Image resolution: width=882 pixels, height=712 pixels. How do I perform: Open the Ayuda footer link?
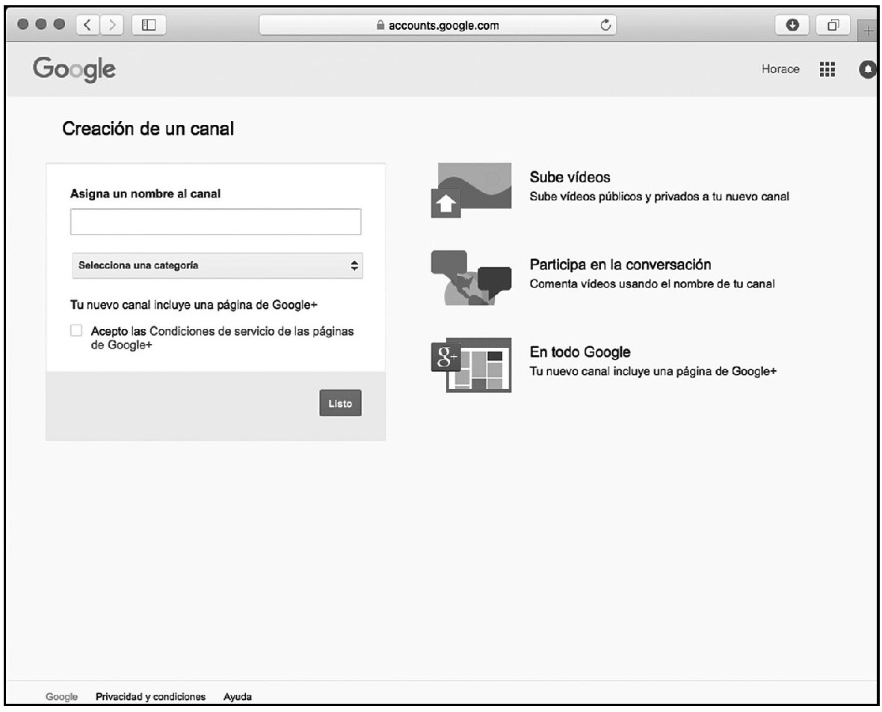pos(237,697)
